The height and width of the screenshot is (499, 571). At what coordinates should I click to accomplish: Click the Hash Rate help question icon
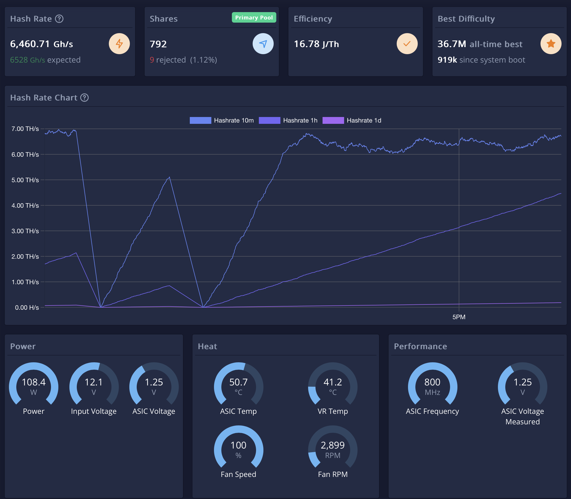(59, 19)
